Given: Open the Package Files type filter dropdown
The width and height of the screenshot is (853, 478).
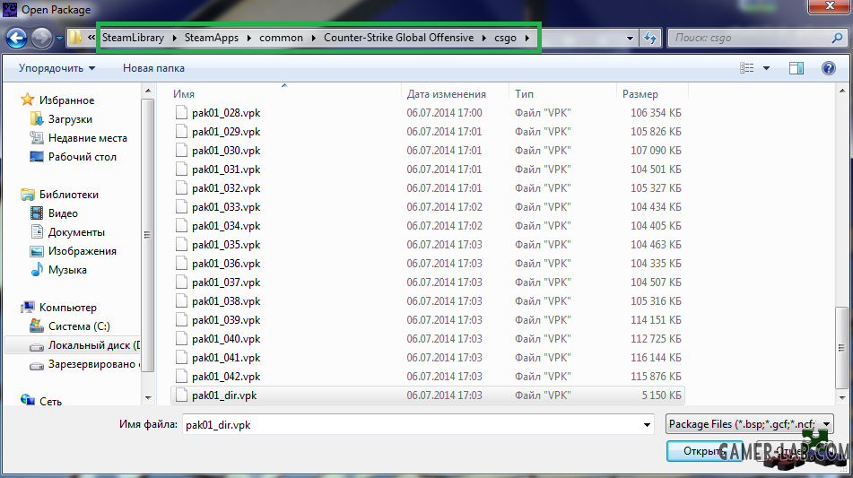Looking at the screenshot, I should (749, 424).
